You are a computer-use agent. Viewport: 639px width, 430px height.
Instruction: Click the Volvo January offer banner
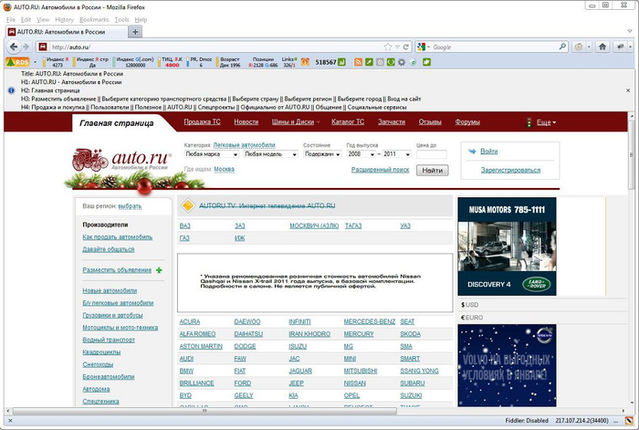[x=507, y=365]
